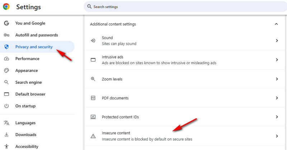The image size is (287, 150).
Task: Click the speaker icon in Sound row
Action: click(93, 41)
